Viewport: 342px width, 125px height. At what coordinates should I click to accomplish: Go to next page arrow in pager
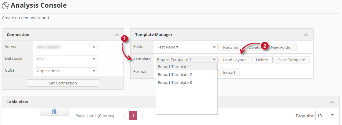point(142,116)
